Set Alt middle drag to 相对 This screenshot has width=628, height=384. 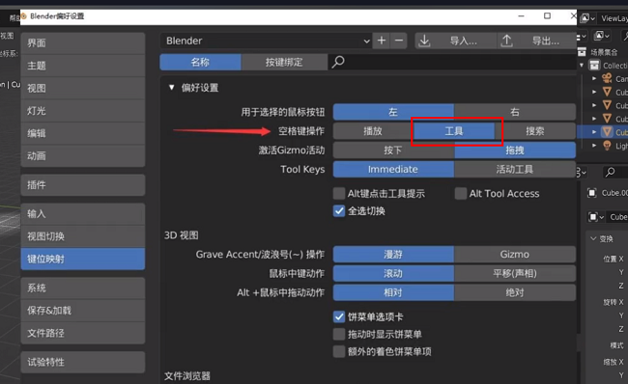coord(393,292)
